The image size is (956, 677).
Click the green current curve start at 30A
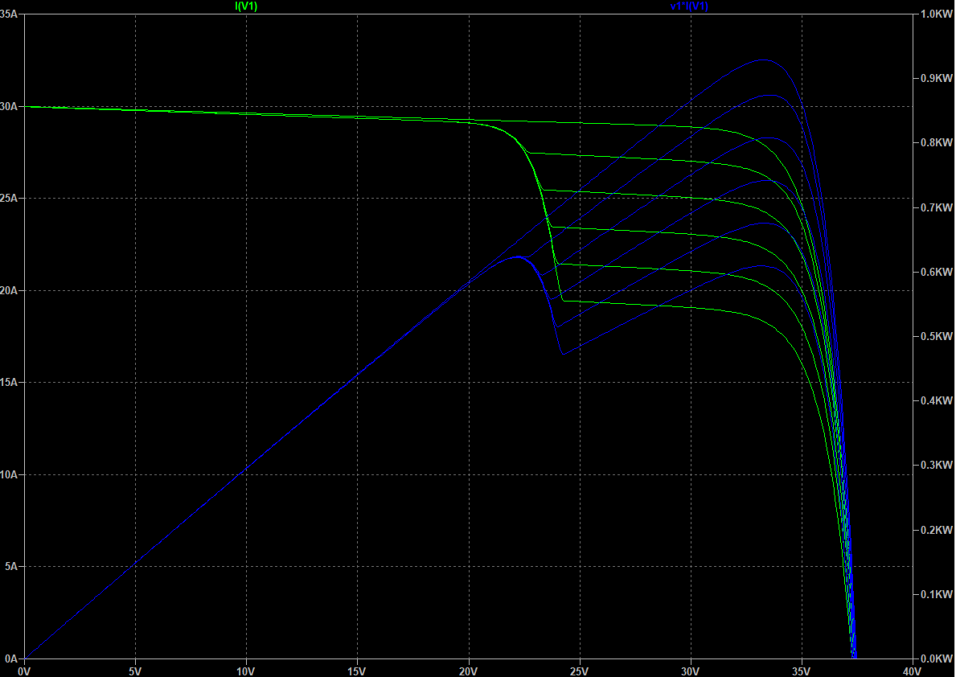click(26, 106)
